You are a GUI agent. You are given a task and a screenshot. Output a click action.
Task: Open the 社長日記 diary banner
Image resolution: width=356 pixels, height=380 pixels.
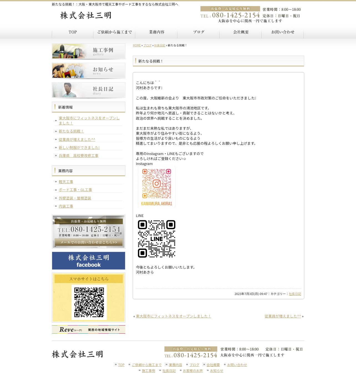tap(88, 90)
